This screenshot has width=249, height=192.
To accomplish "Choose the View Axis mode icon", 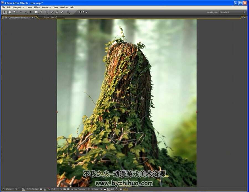I will (87, 12).
